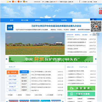Open notice 正蓝旗基本医疗保险协议管理
Image resolution: width=102 pixels, height=102 pixels.
tap(76, 71)
